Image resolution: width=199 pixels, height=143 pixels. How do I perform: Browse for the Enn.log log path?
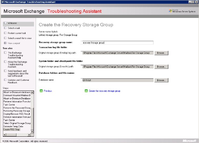pyautogui.click(x=161, y=53)
